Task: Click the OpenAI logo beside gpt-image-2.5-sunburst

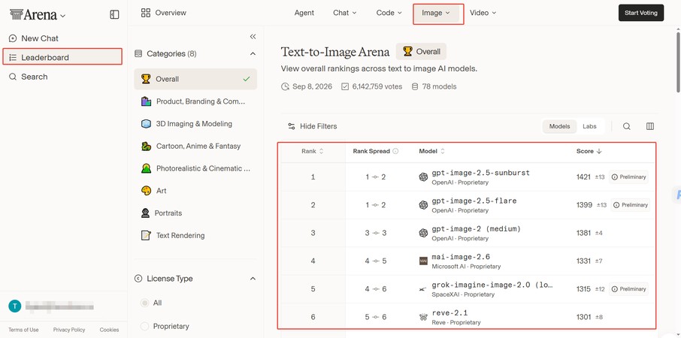Action: [423, 177]
